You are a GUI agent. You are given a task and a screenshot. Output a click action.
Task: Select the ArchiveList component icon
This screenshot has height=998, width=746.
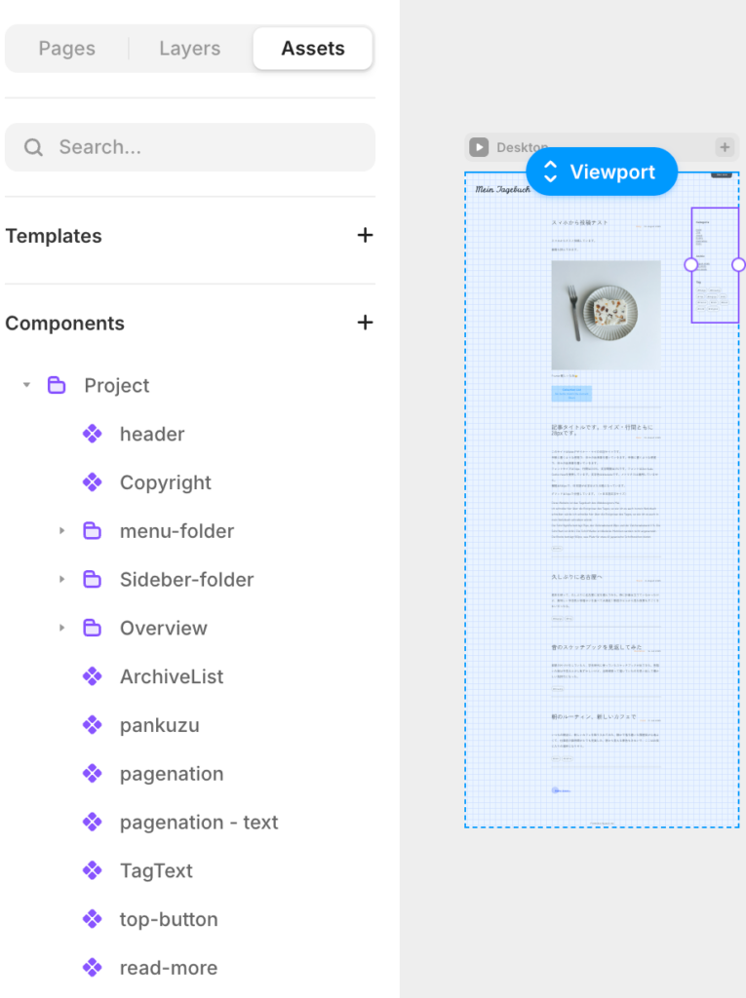[x=93, y=676]
